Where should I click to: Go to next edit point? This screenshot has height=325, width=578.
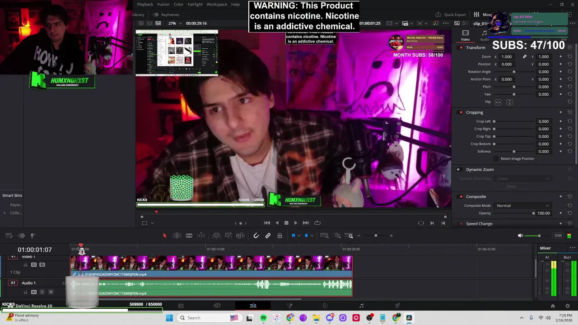pos(432,223)
